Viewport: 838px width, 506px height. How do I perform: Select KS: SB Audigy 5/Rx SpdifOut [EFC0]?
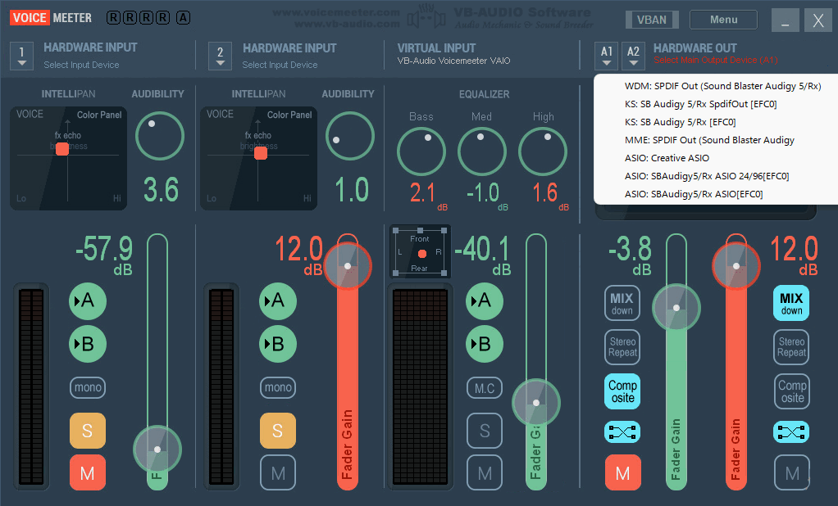pos(700,104)
